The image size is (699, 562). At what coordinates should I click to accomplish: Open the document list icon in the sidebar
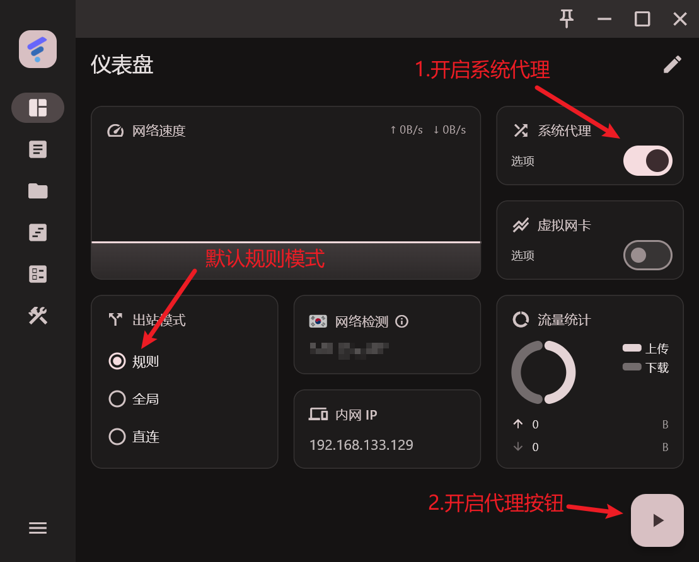click(x=38, y=149)
